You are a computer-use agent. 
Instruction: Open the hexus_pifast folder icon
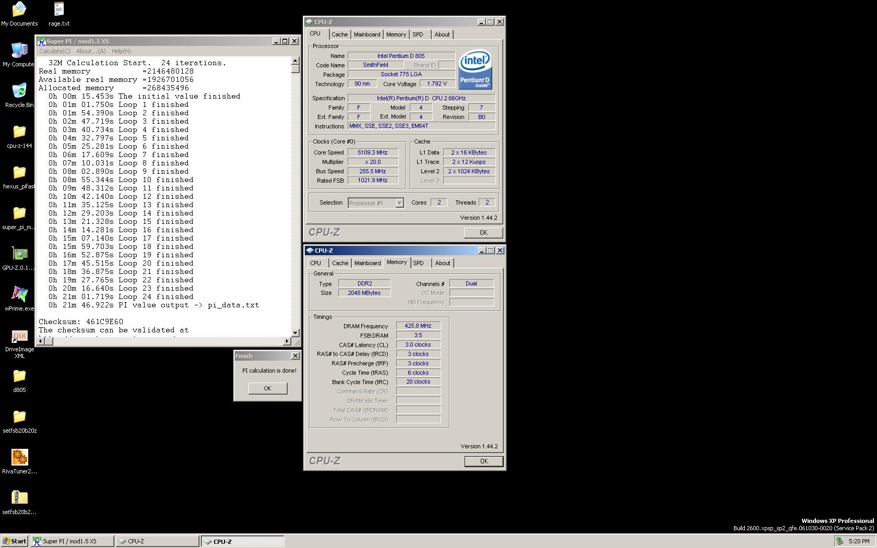coord(19,177)
